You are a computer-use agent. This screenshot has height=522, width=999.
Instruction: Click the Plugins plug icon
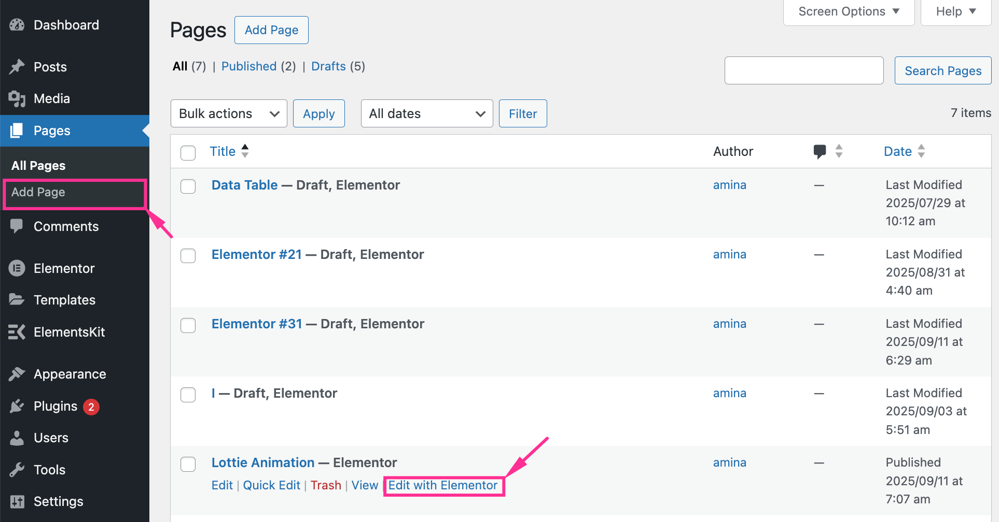[x=17, y=406]
